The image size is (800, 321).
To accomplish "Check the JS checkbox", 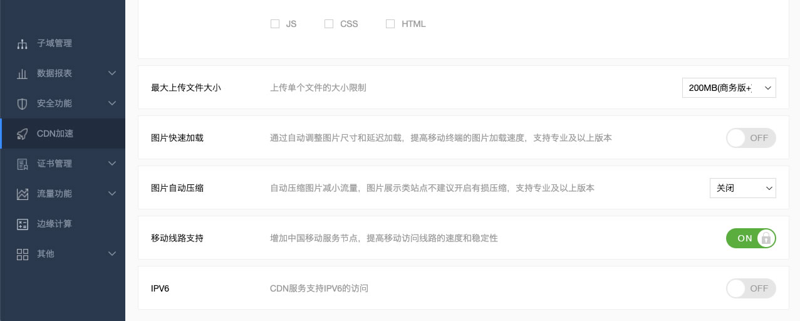I will [x=275, y=24].
